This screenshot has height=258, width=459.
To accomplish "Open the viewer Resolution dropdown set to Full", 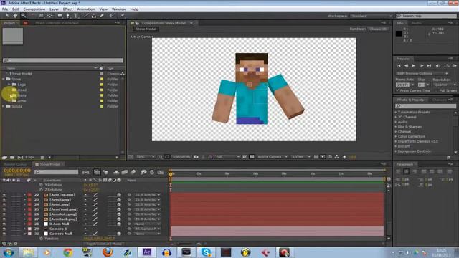I will point(227,157).
